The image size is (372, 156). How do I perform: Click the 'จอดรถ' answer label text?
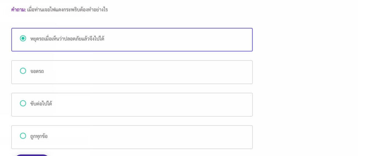37,71
